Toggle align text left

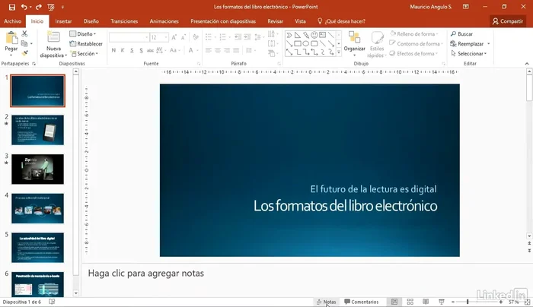coord(209,50)
